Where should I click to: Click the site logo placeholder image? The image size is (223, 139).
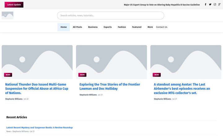click(x=7, y=15)
